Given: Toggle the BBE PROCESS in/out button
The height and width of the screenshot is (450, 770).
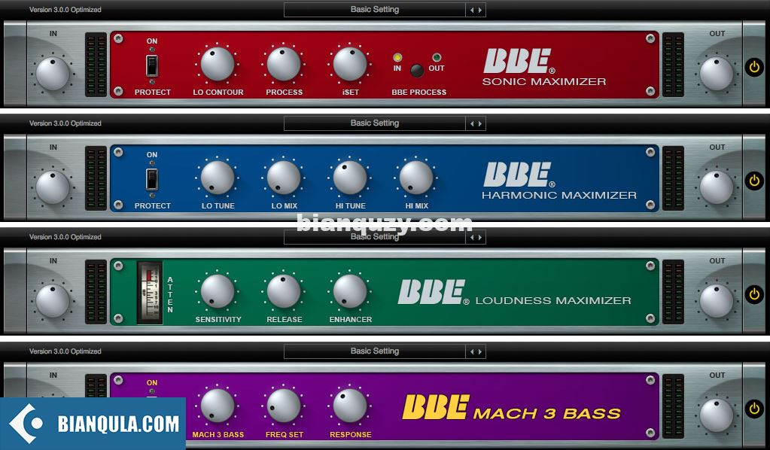Looking at the screenshot, I should coord(417,71).
